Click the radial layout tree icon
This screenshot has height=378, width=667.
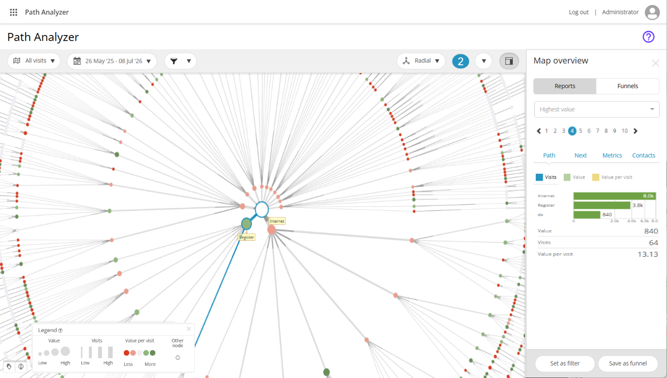(x=406, y=61)
